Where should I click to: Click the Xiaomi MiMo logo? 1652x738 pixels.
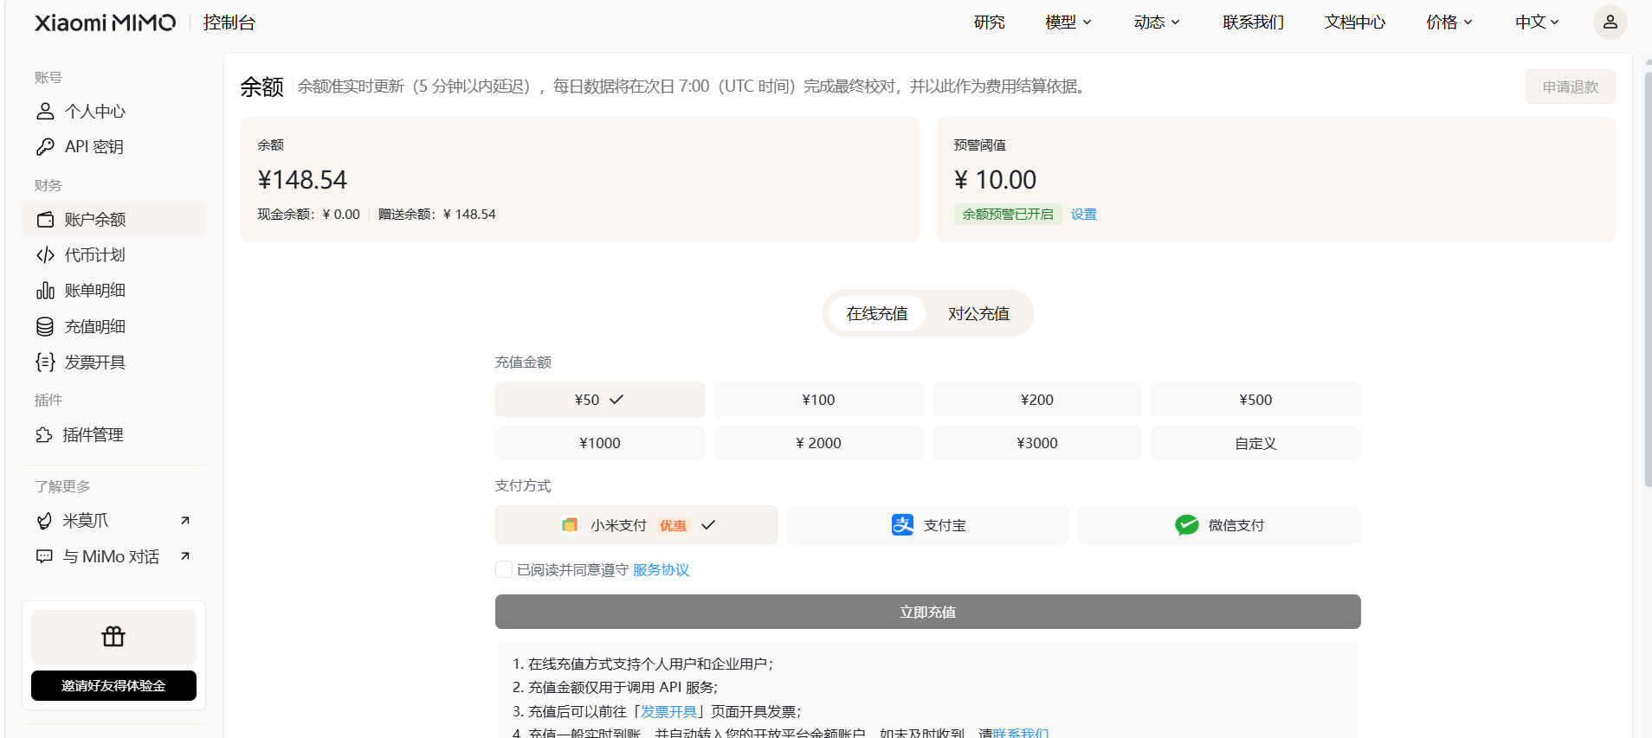pyautogui.click(x=105, y=22)
